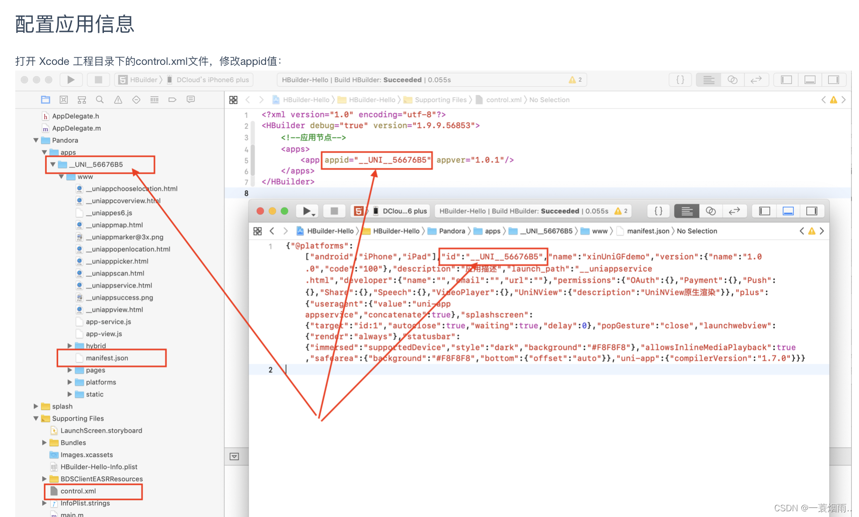Image resolution: width=859 pixels, height=517 pixels.
Task: Open the find navigator magnifier icon
Action: (100, 100)
